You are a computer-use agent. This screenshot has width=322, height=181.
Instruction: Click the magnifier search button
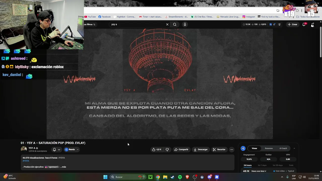click(x=175, y=24)
